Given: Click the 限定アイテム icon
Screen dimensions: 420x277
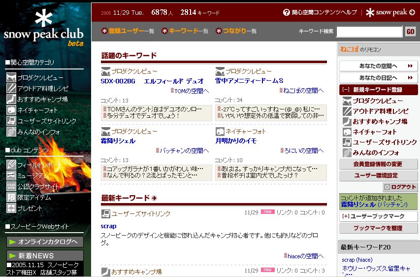Looking at the screenshot, I should 11,197.
